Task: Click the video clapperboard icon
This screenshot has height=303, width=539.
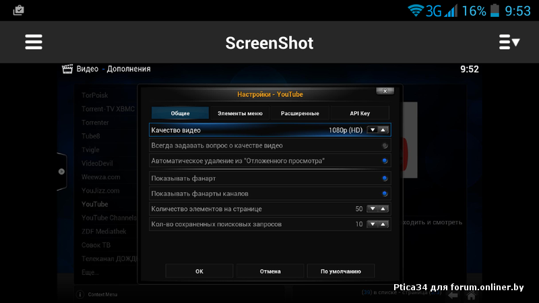Action: 67,69
